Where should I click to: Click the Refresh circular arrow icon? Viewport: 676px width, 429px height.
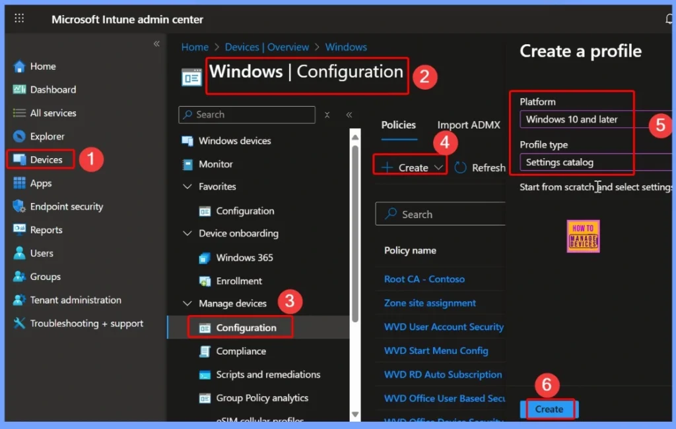pos(460,167)
